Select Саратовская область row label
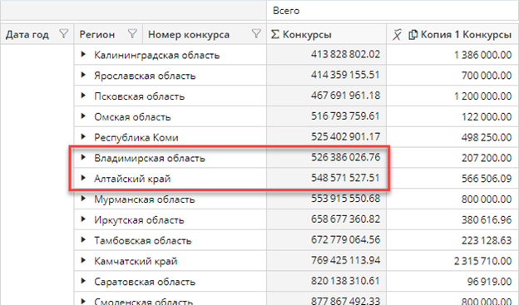Viewport: 519px width, 305px height. click(x=145, y=282)
